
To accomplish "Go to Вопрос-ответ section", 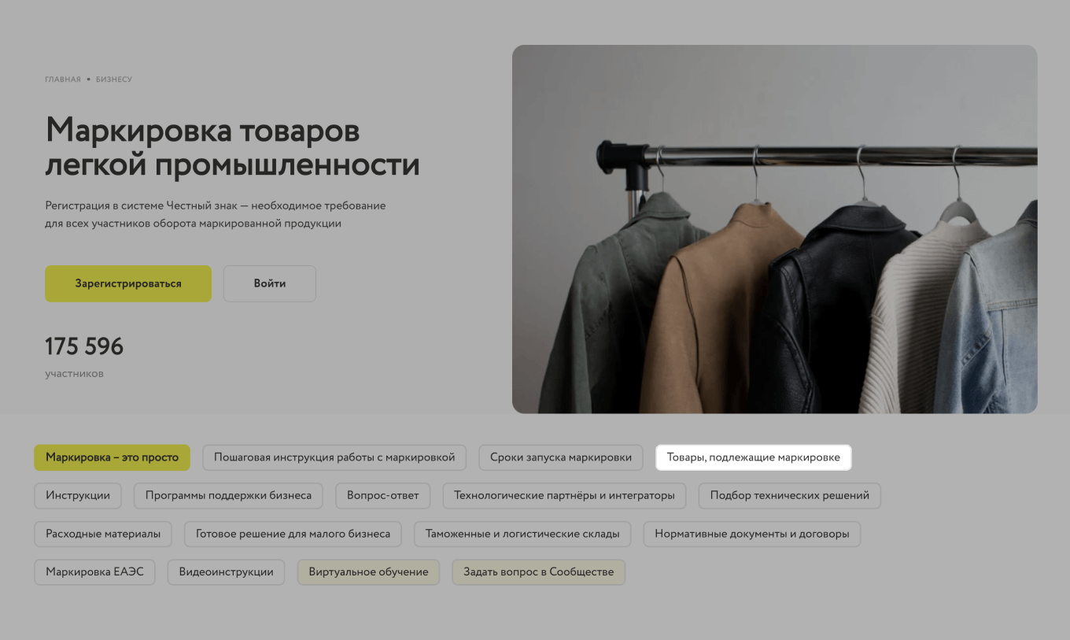I will point(383,496).
